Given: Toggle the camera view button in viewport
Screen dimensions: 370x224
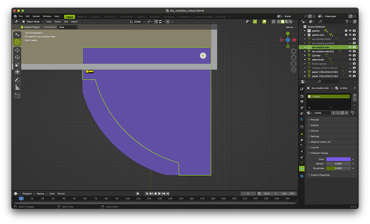Looking at the screenshot, I should coord(293,64).
